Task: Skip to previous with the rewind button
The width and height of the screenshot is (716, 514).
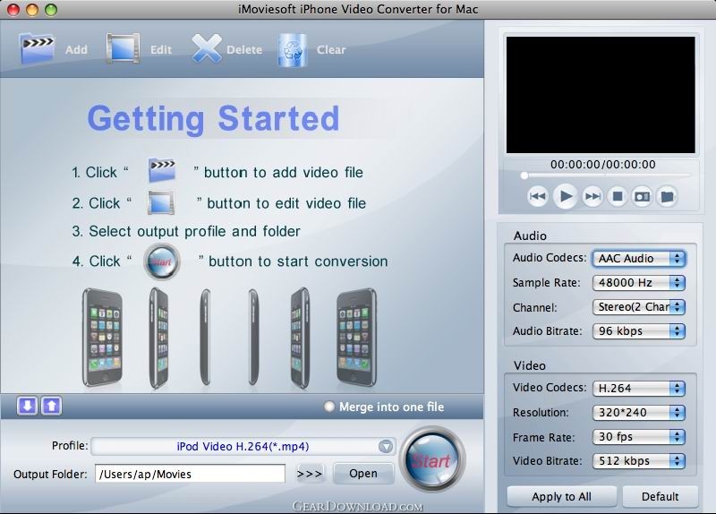Action: (x=538, y=196)
